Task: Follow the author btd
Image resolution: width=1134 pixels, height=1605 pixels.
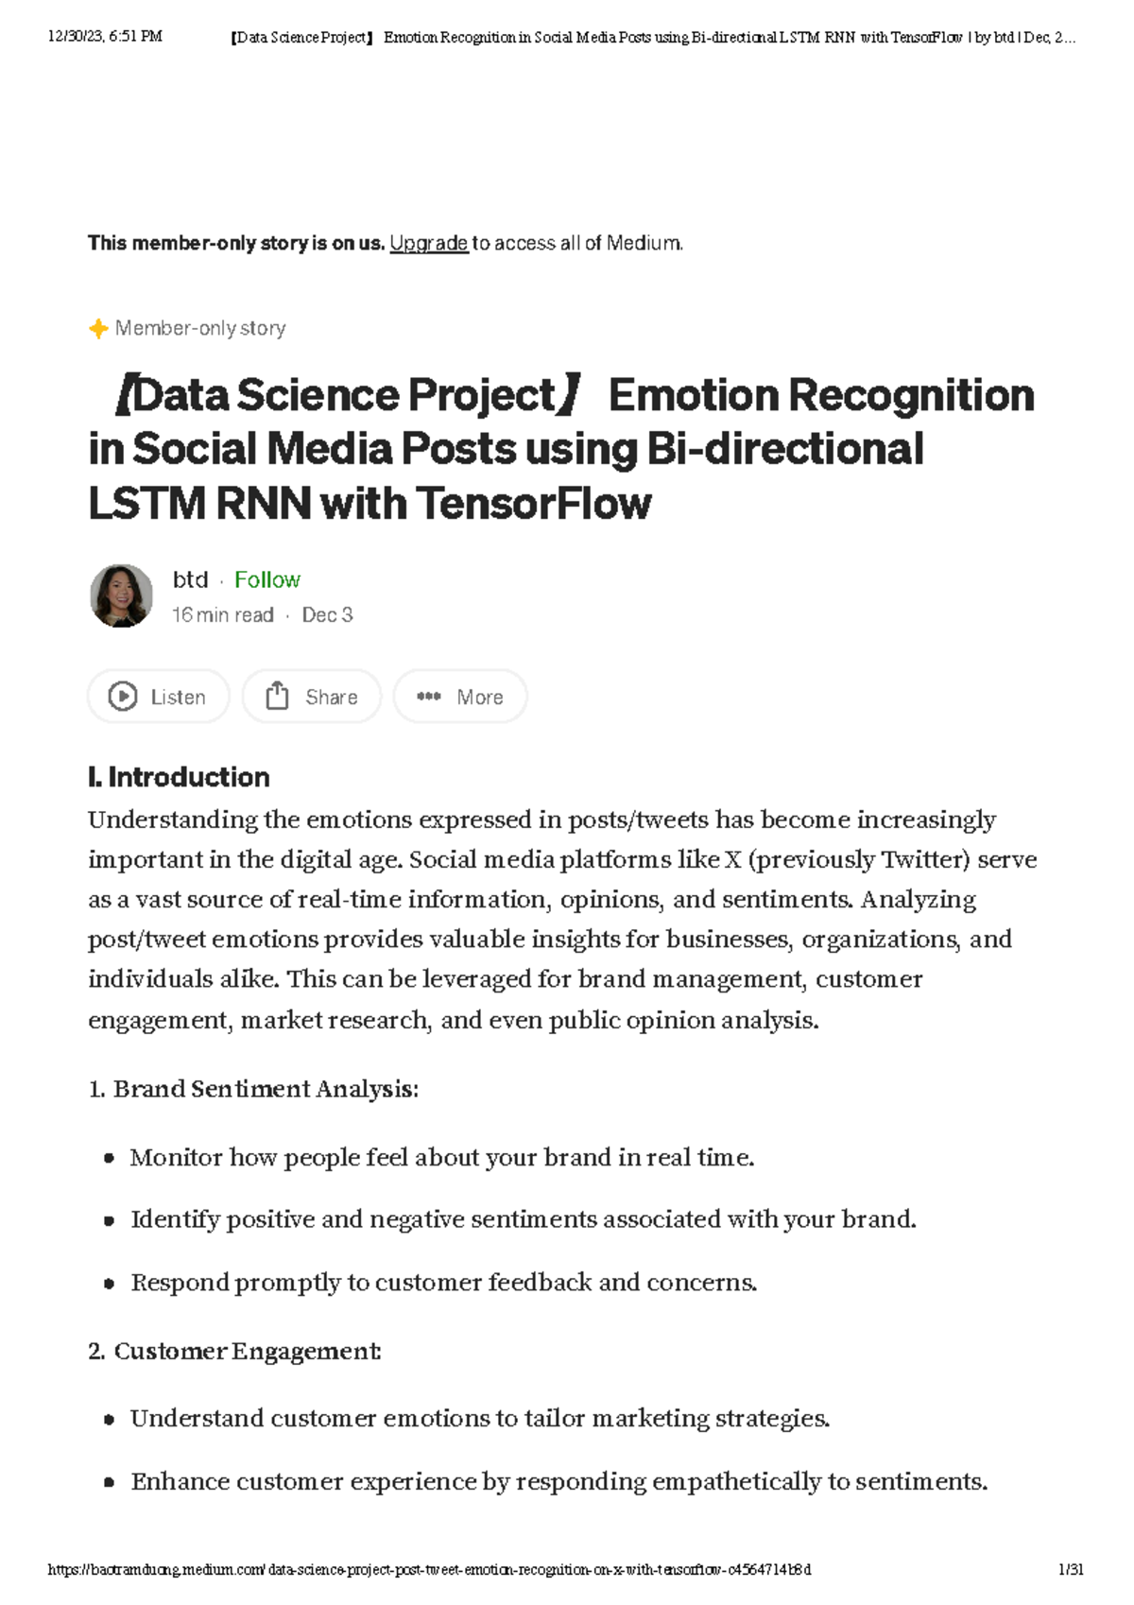Action: point(266,578)
